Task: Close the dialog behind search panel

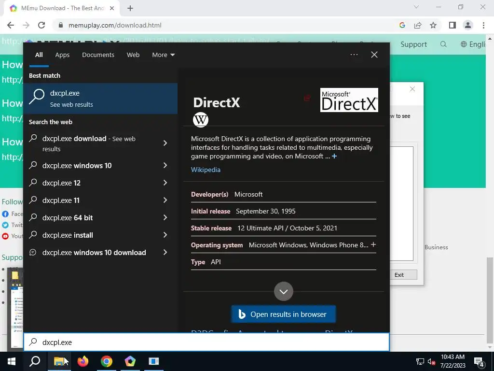Action: [x=412, y=89]
